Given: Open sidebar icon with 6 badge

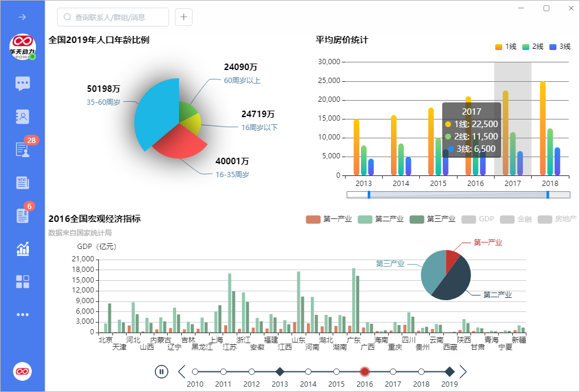Looking at the screenshot, I should pos(22,215).
